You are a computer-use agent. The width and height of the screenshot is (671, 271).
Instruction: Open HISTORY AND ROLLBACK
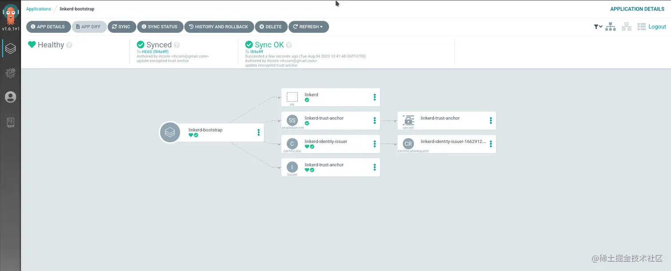[219, 27]
